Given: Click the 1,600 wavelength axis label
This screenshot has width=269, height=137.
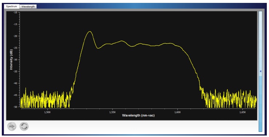Looking at the screenshot, I should coord(177,112).
